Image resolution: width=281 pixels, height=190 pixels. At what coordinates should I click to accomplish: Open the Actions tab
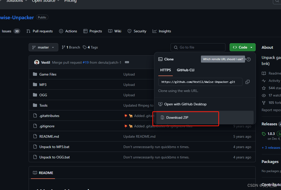(x=68, y=31)
